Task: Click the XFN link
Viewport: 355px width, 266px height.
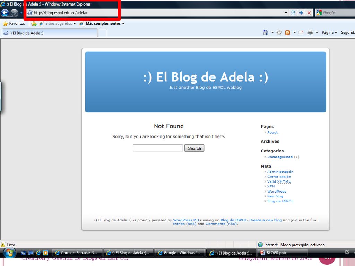Action: click(271, 186)
